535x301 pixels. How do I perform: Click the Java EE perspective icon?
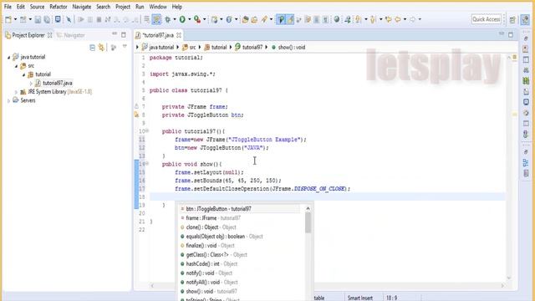point(525,19)
